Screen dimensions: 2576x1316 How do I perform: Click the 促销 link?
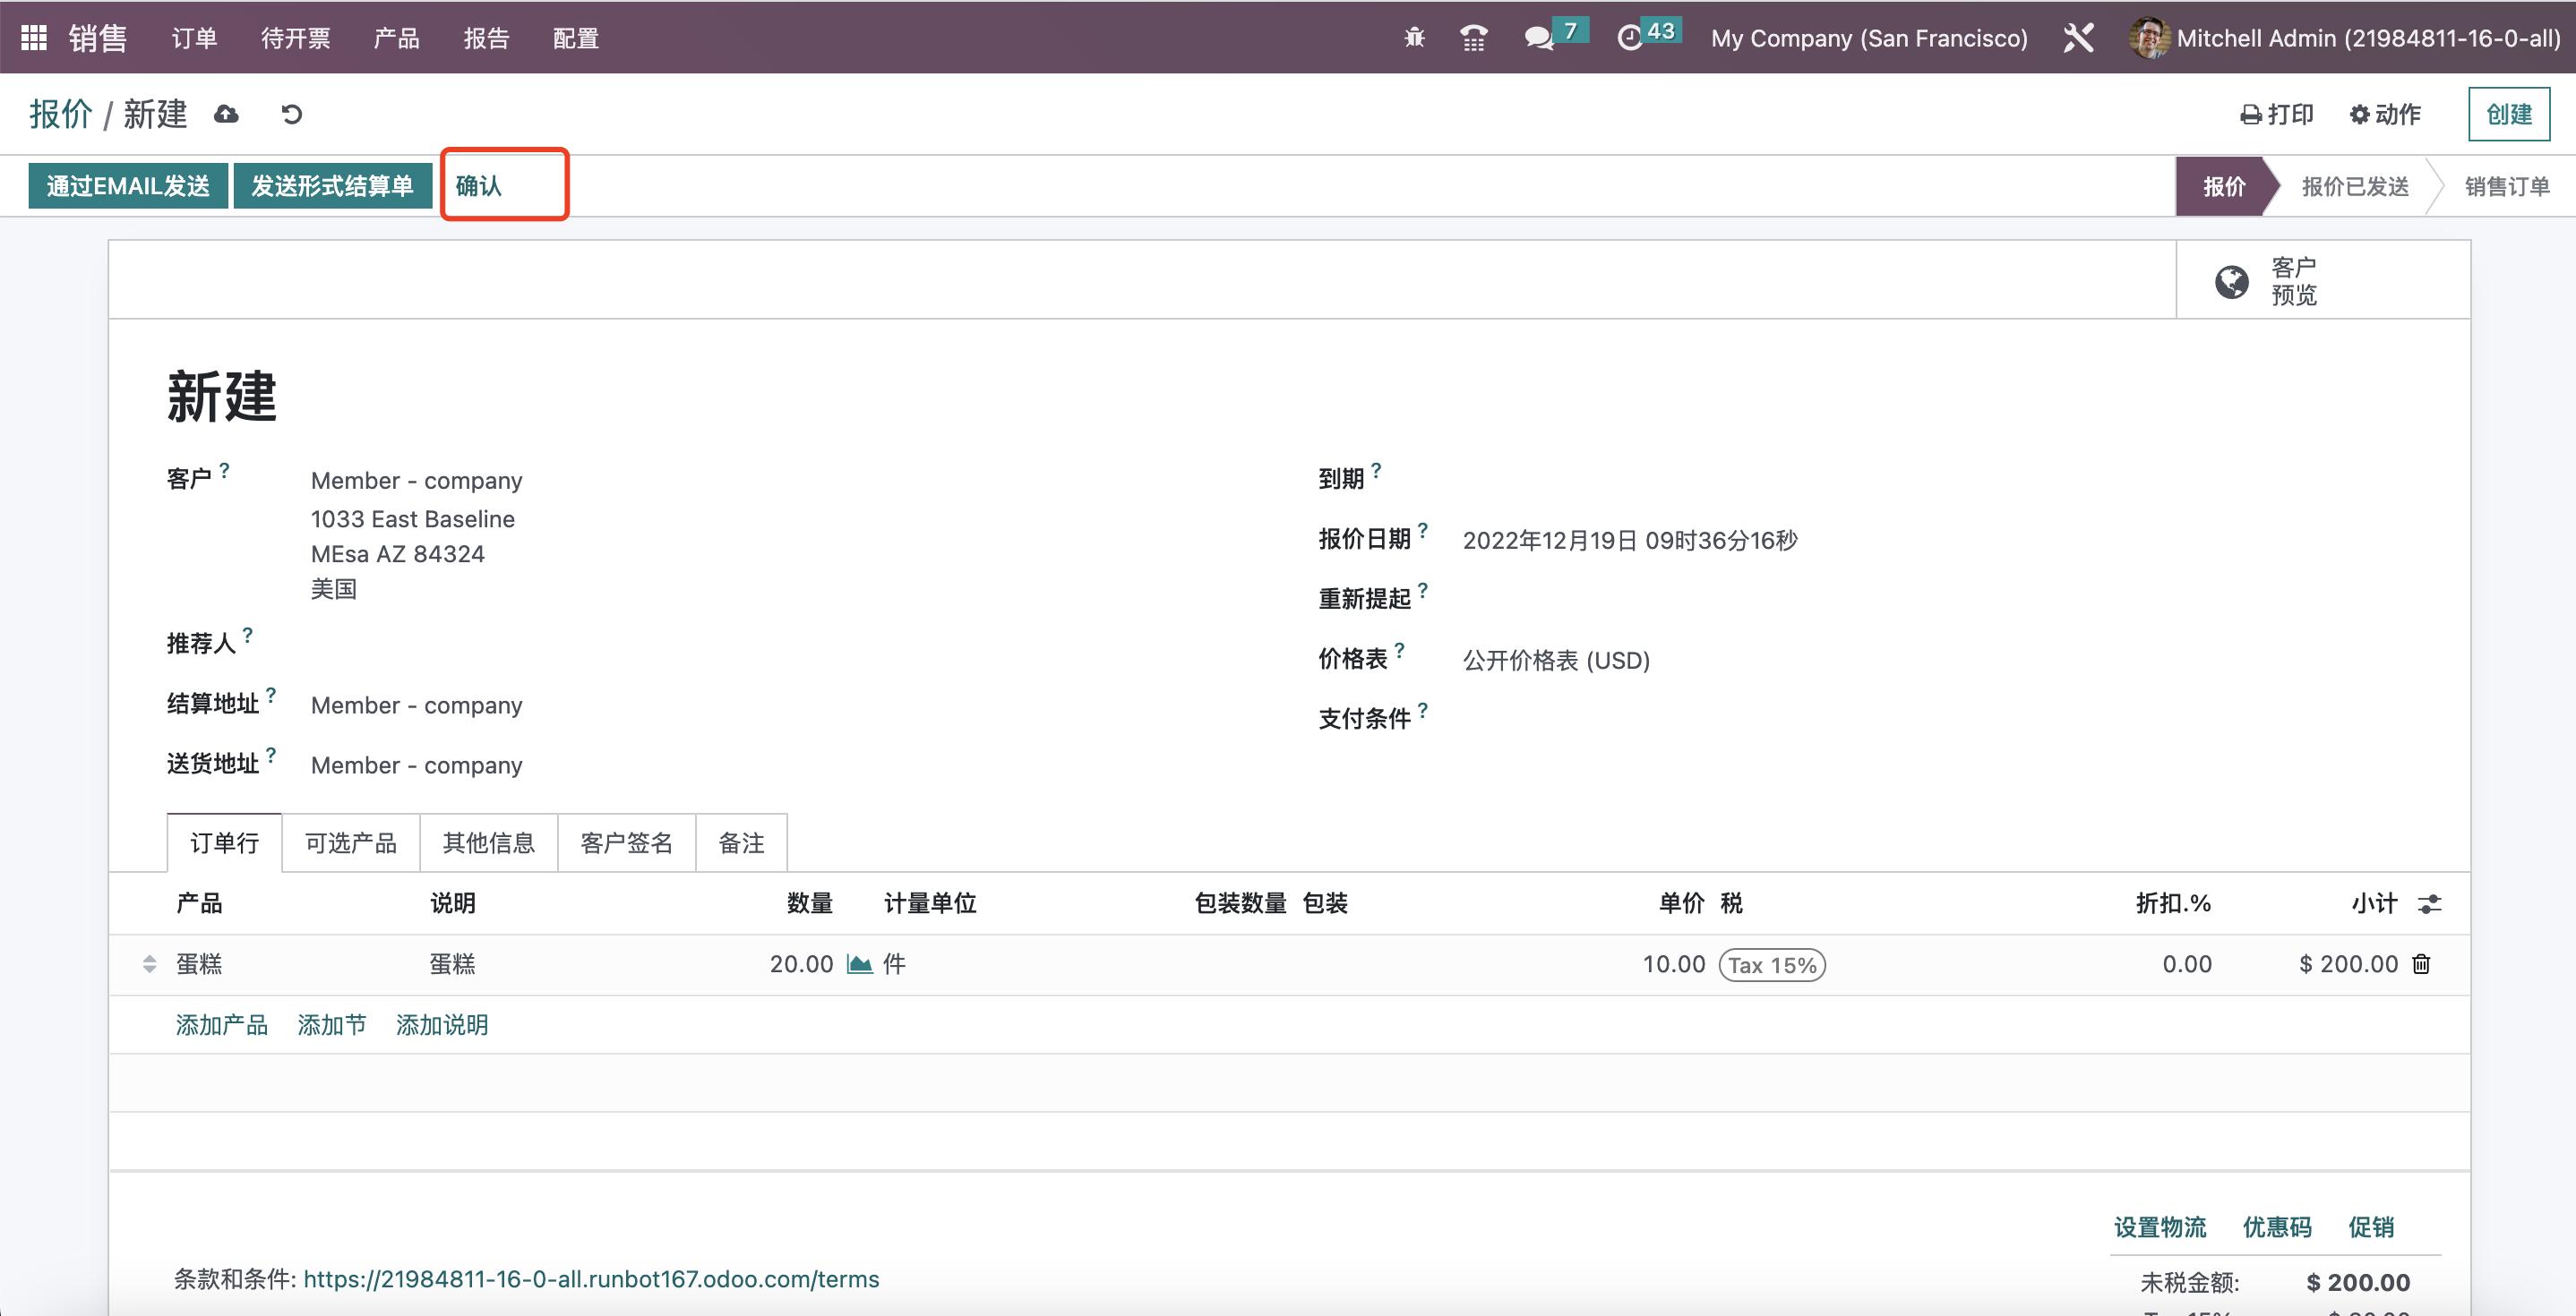pos(2371,1227)
